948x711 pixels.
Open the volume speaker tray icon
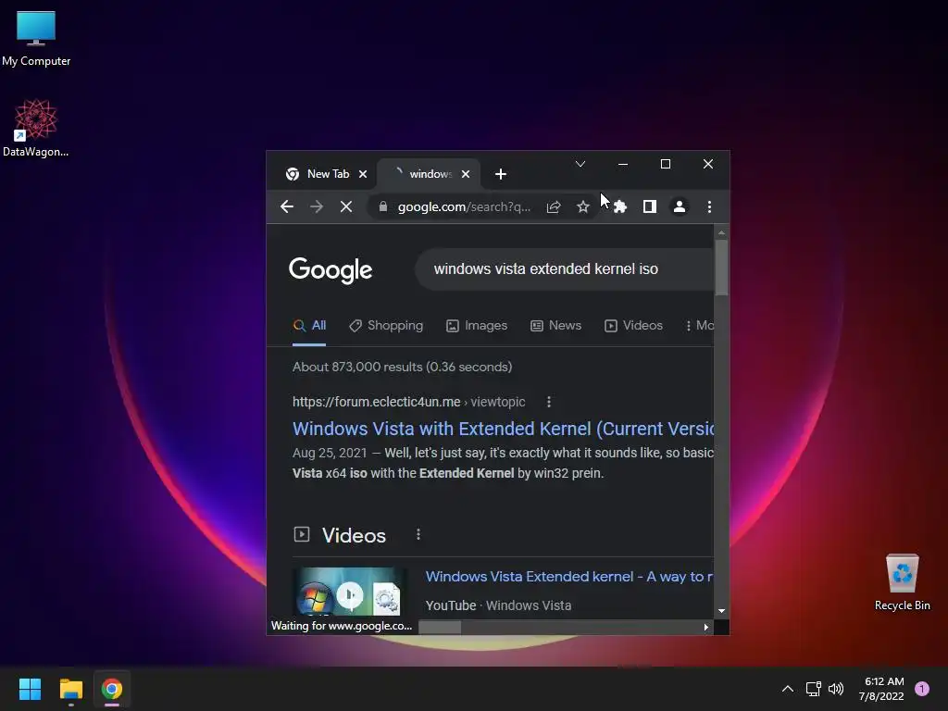[x=836, y=689]
